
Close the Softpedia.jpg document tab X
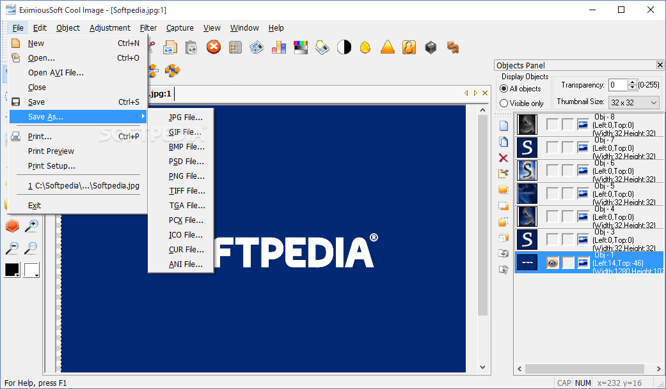coord(485,93)
